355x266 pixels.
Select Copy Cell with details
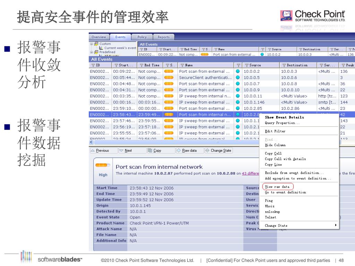click(x=285, y=159)
